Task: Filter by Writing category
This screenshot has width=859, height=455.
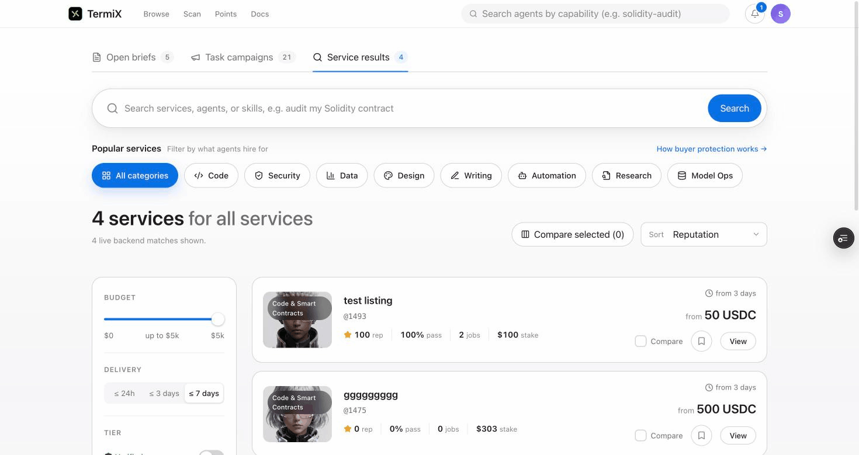Action: click(x=471, y=175)
